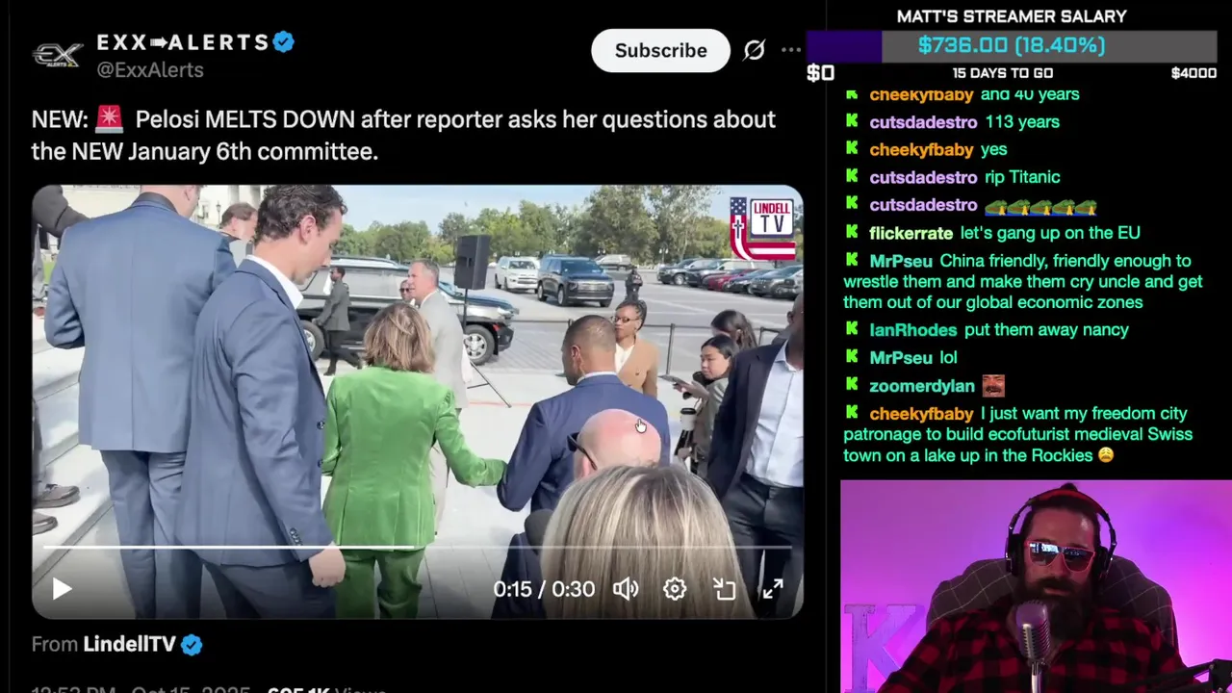Click the 15 DAYS TO GO label
The height and width of the screenshot is (693, 1232).
[x=1002, y=73]
